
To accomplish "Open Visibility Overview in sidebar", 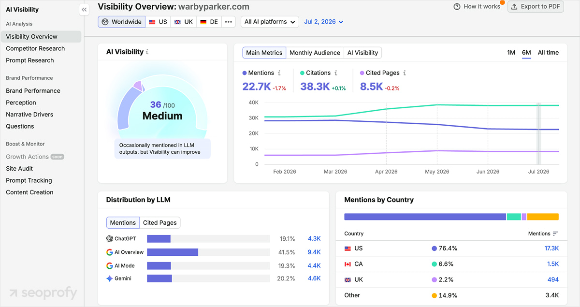I will [41, 37].
